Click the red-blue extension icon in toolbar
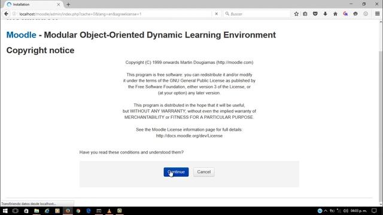 [x=345, y=14]
